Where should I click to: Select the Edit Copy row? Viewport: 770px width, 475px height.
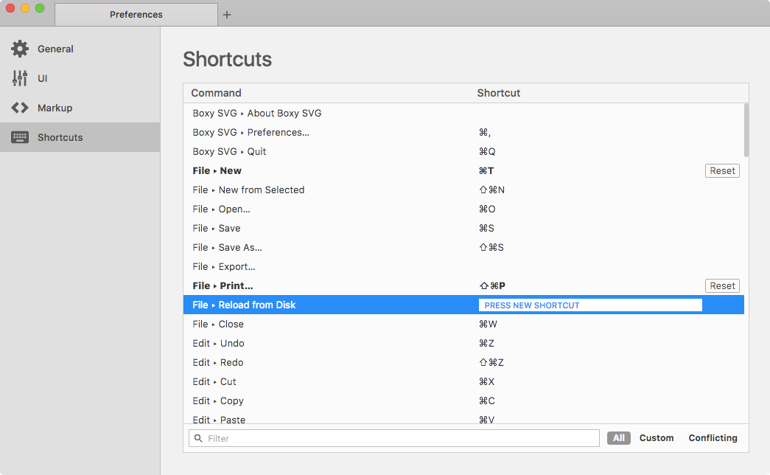click(x=463, y=401)
